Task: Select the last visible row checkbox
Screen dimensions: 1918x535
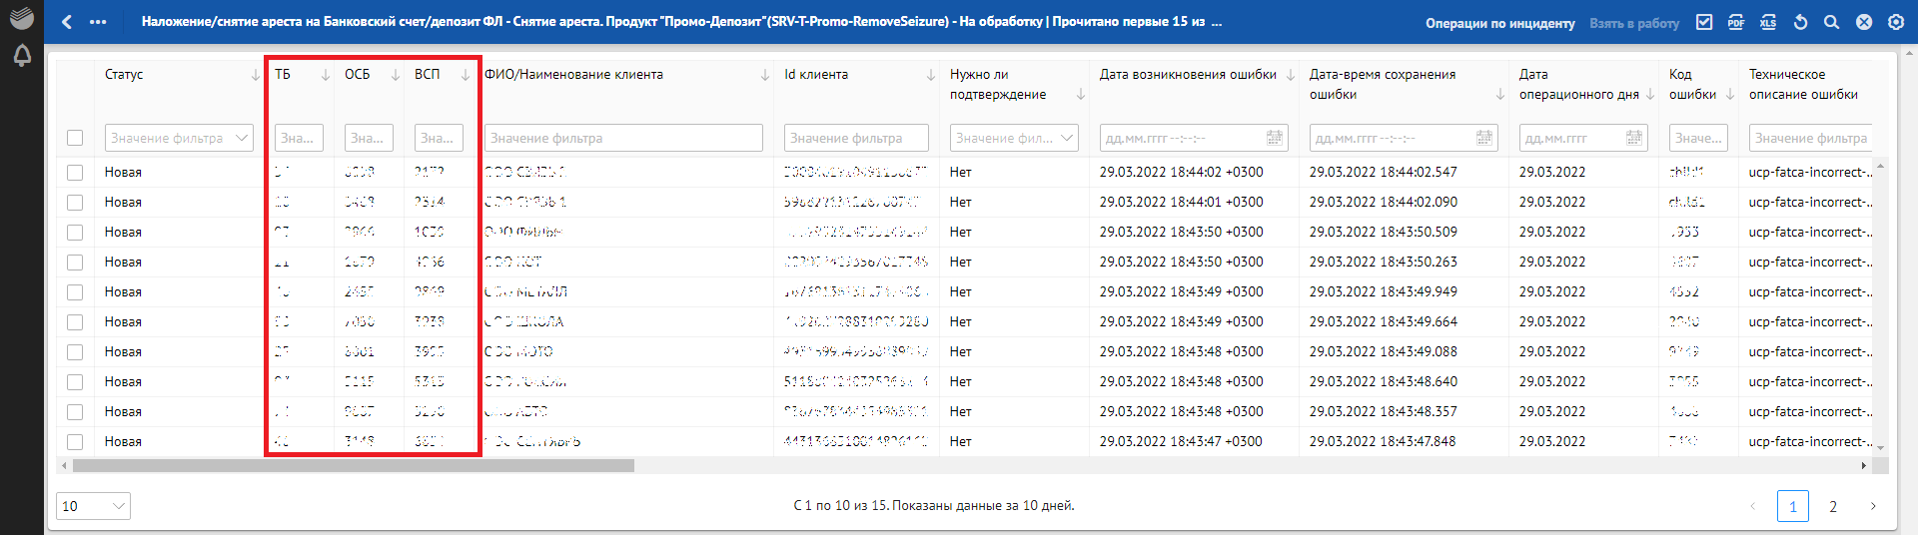Action: pyautogui.click(x=75, y=442)
